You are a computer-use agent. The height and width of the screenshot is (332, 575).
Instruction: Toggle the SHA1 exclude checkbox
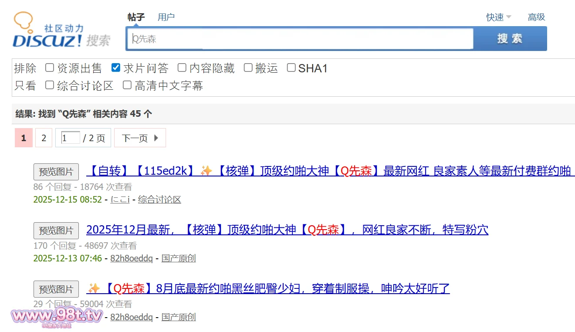click(x=291, y=68)
